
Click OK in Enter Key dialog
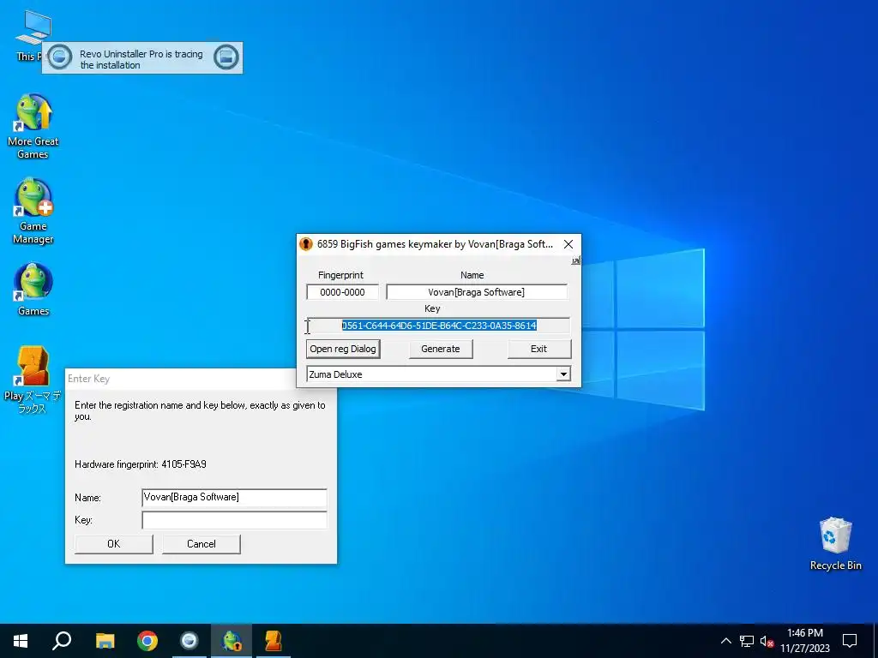114,544
